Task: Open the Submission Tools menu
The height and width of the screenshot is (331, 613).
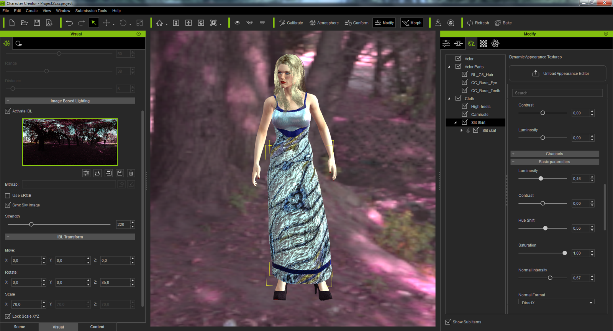Action: [x=91, y=11]
